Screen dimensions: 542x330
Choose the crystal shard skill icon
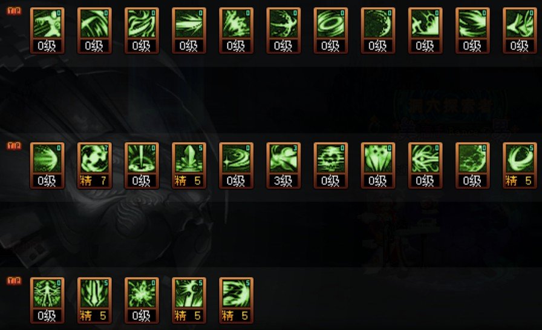click(x=189, y=165)
